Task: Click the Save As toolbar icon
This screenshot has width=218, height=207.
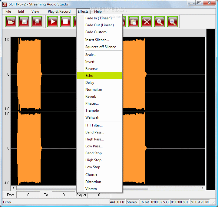Action: 37,21
